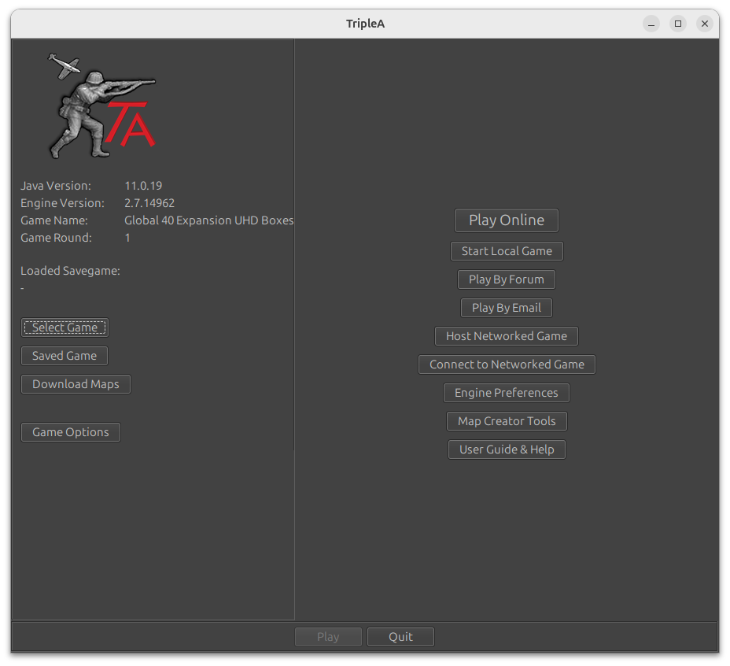
Task: Click the maximize window control
Action: pyautogui.click(x=678, y=24)
